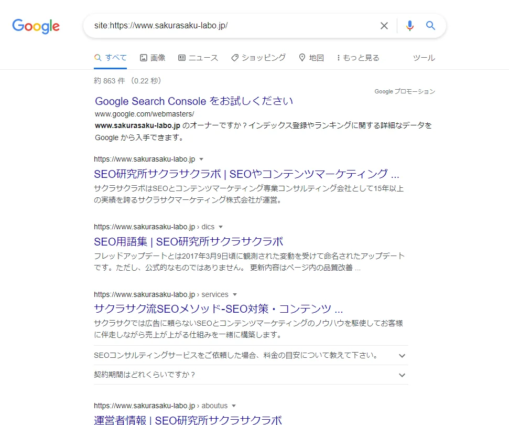Open dropdown arrow next to dics URL

(221, 227)
